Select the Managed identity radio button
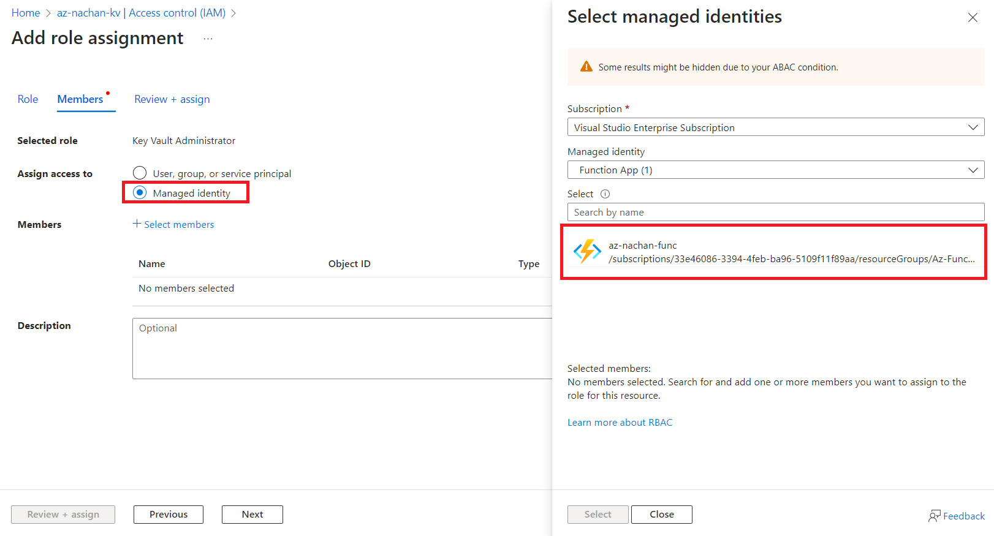Viewport: 994px width, 536px height. point(140,193)
